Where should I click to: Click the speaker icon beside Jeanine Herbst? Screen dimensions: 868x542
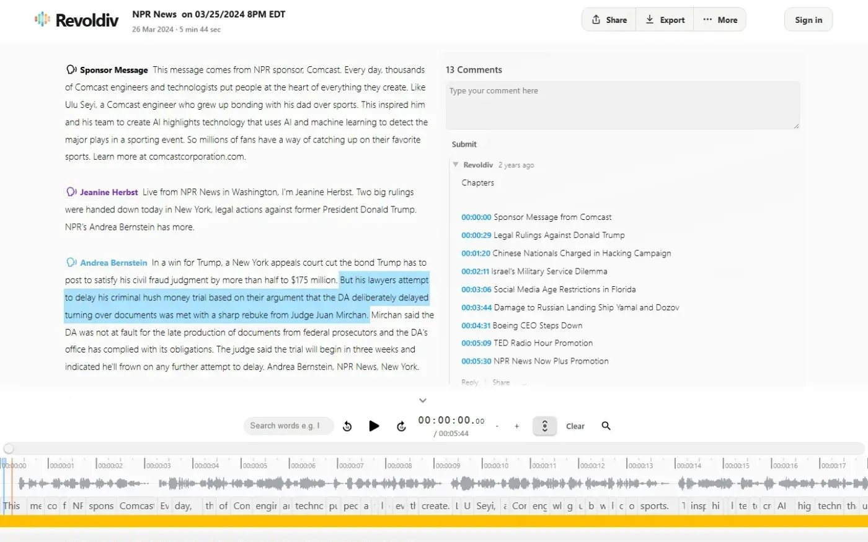click(x=71, y=192)
